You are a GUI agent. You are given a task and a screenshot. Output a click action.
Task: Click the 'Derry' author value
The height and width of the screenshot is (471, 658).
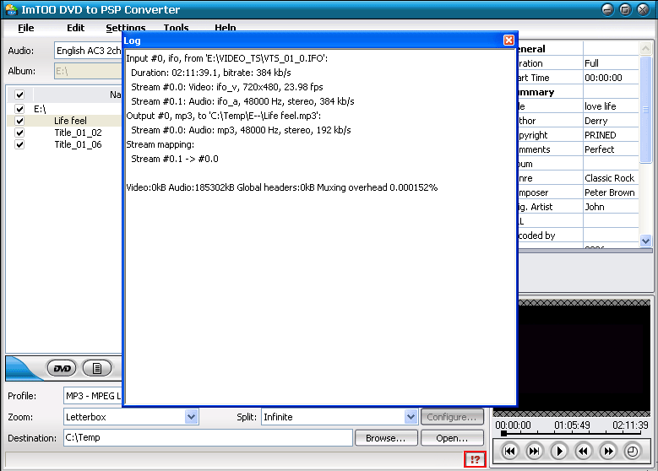tap(595, 121)
